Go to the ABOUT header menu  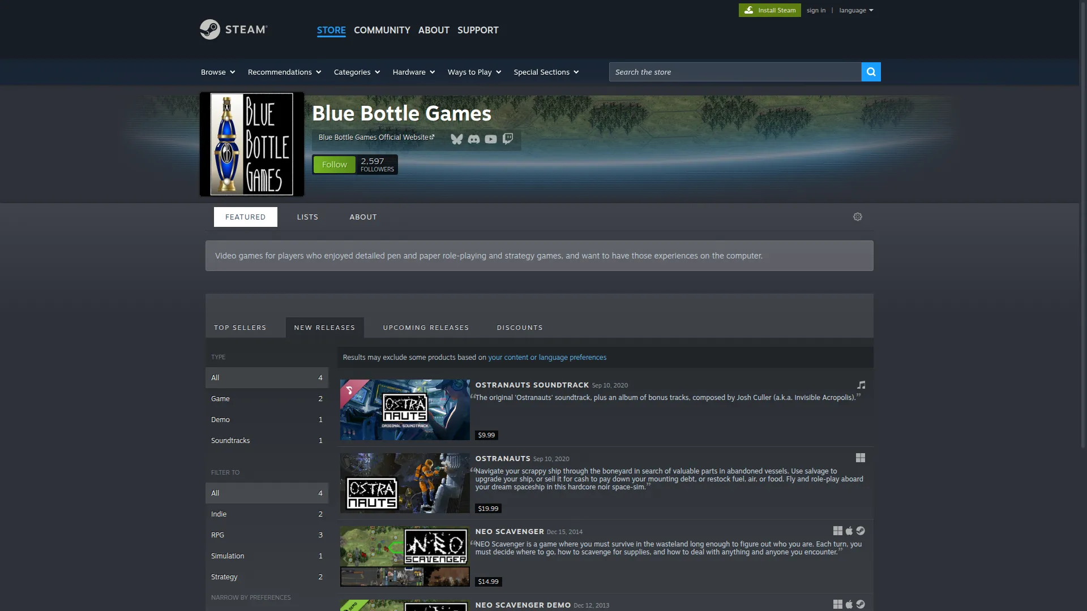tap(434, 30)
